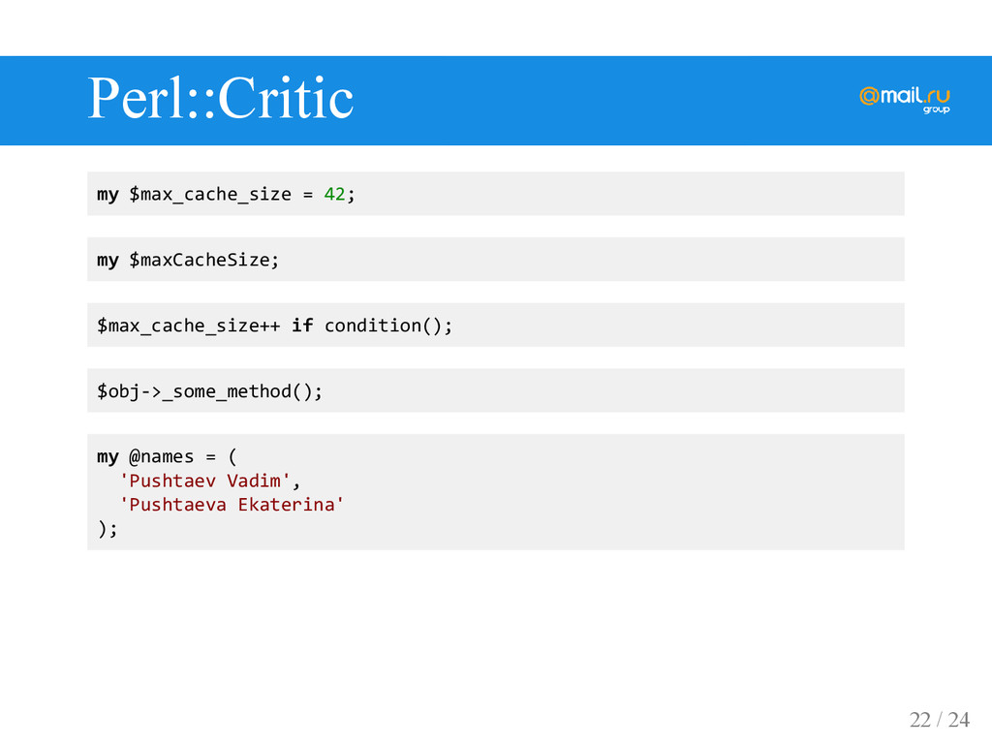Click the mail.ru group logo

coord(905,99)
